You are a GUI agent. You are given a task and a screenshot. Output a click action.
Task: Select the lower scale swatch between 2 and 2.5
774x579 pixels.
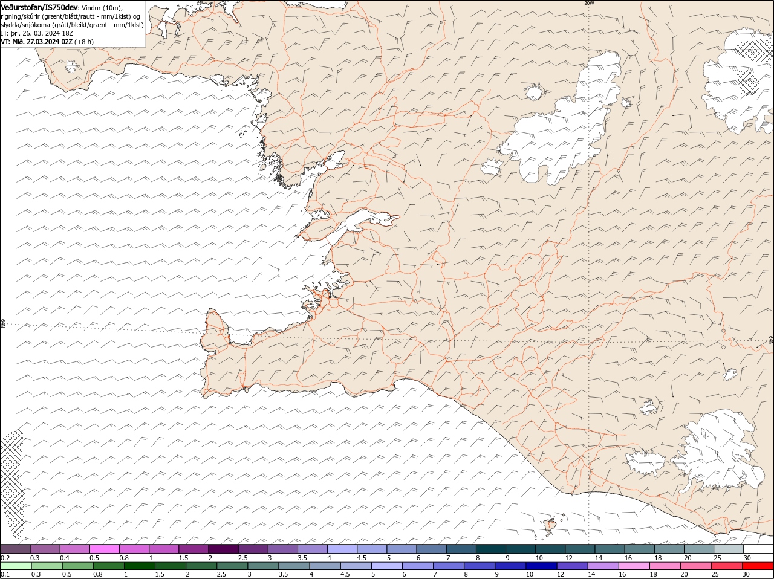201,566
